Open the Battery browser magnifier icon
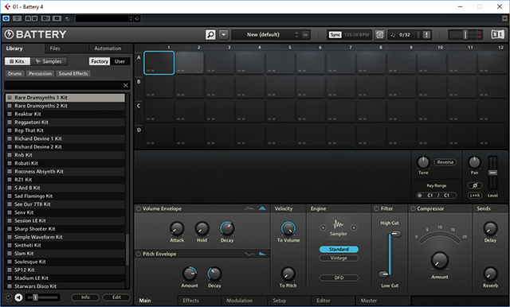 point(210,34)
